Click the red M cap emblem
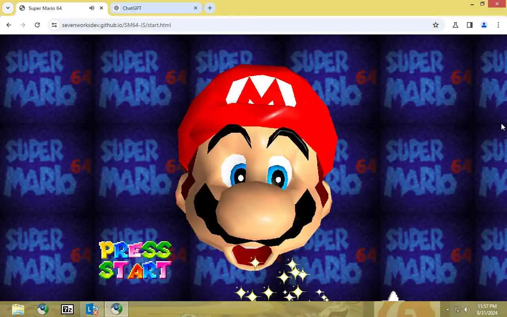Image resolution: width=507 pixels, height=317 pixels. (x=261, y=91)
